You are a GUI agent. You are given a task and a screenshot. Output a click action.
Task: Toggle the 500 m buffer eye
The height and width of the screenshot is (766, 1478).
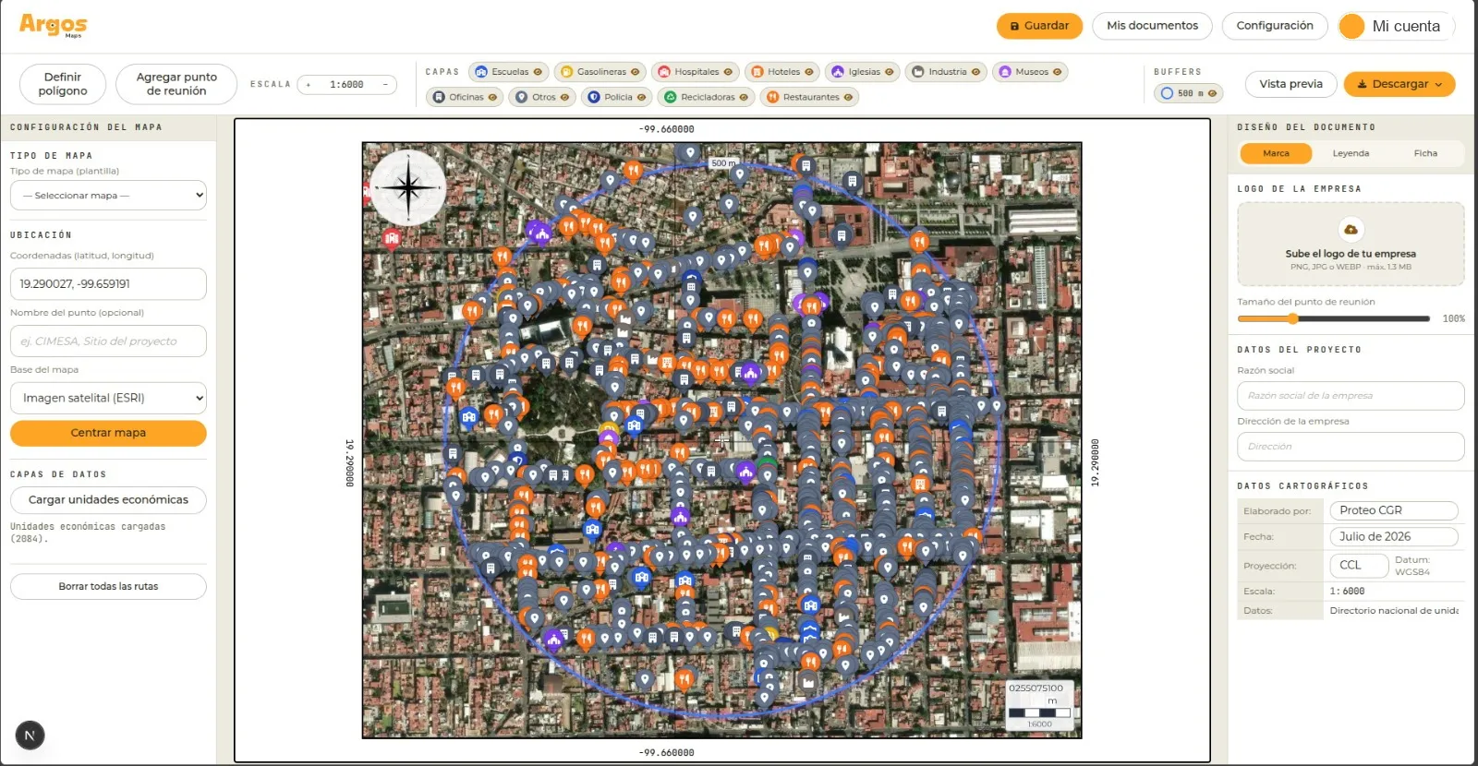pyautogui.click(x=1212, y=93)
